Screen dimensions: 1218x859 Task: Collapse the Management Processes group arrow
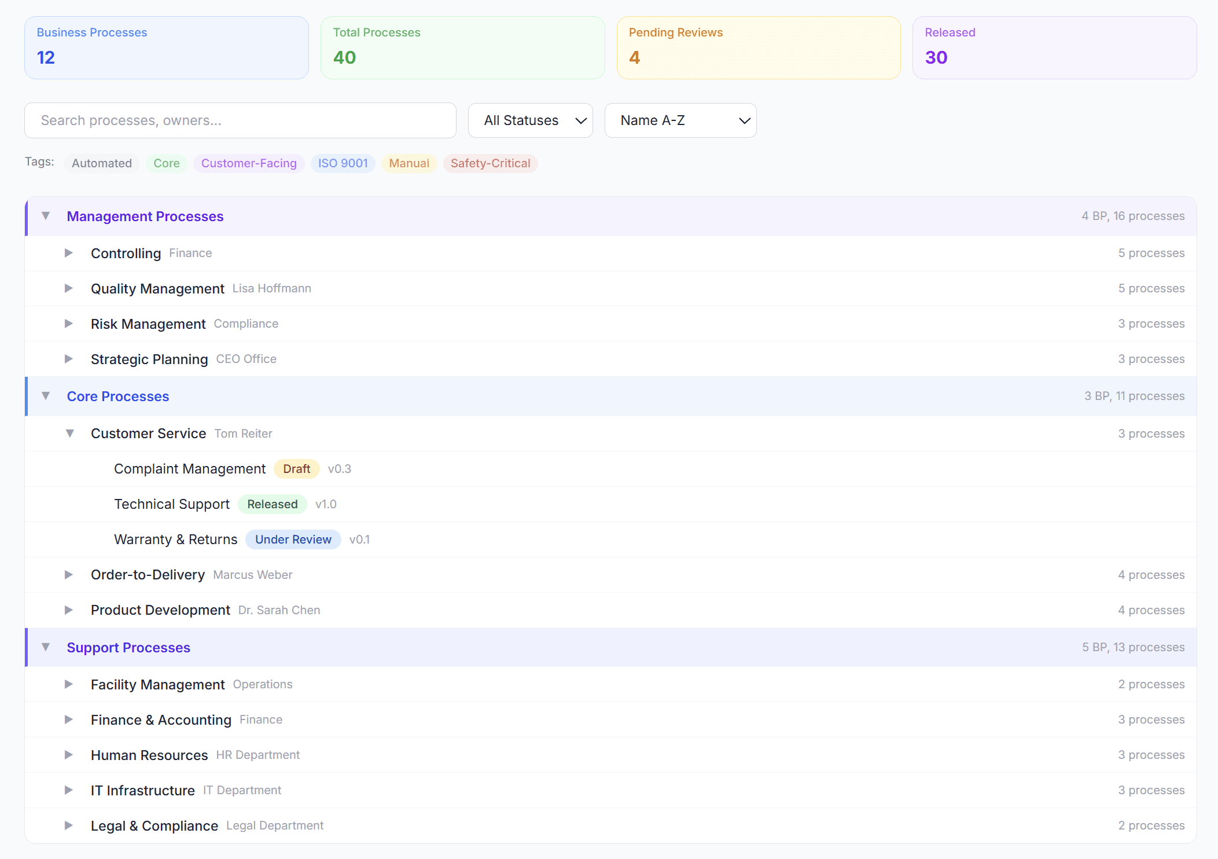pos(46,216)
